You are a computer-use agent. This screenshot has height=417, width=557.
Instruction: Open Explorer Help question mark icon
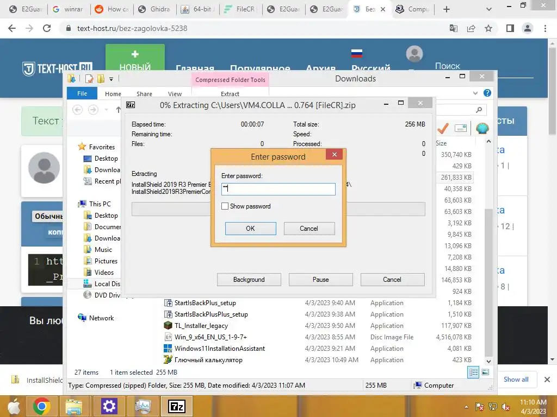487,93
